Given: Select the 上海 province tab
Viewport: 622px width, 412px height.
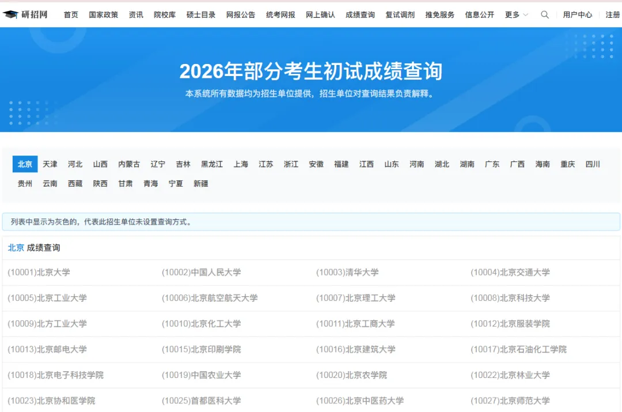Looking at the screenshot, I should [241, 164].
